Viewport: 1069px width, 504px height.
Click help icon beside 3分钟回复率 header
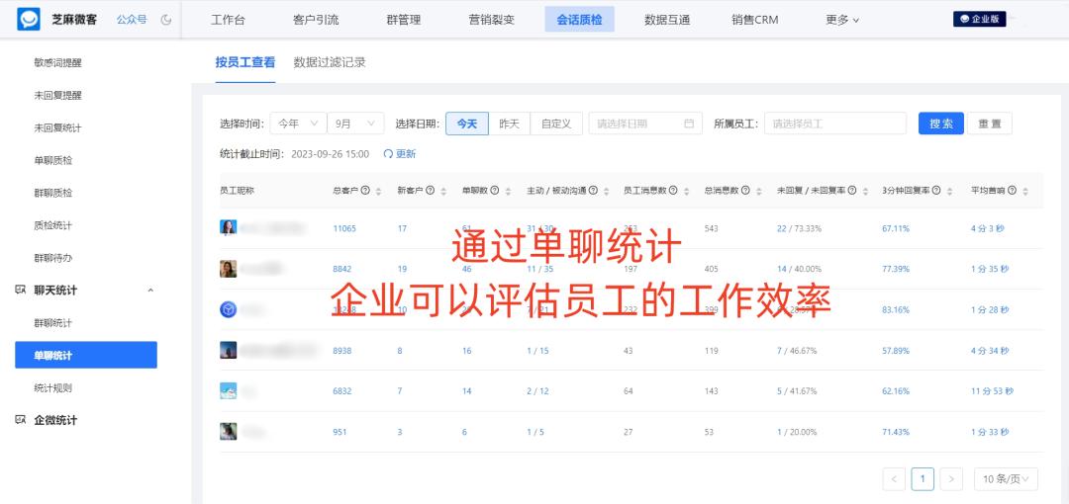(936, 191)
